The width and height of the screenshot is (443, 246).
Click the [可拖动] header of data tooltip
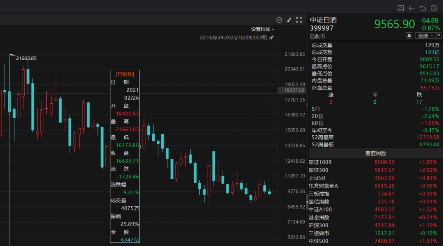pos(125,74)
